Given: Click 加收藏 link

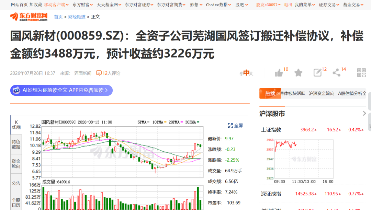Looking at the screenshot, I should pyautogui.click(x=36, y=5).
